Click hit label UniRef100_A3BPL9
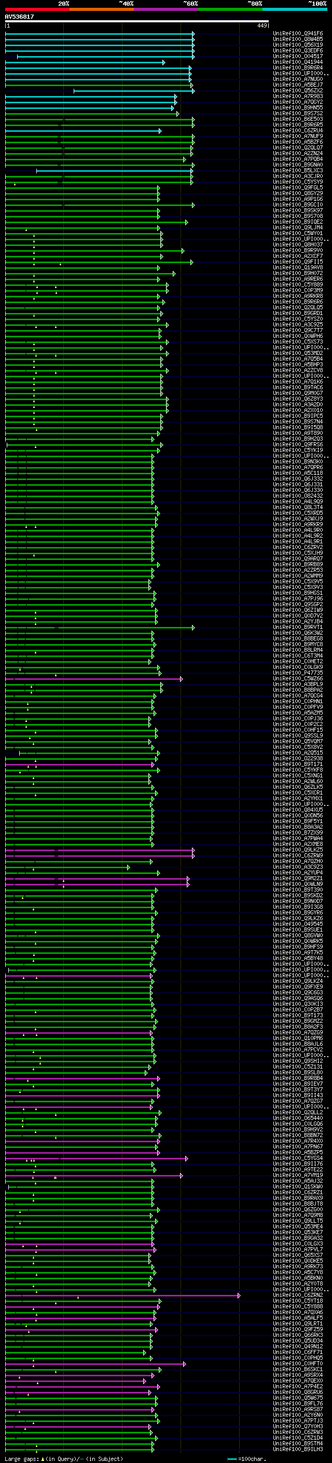The height and width of the screenshot is (1463, 332). (x=298, y=685)
